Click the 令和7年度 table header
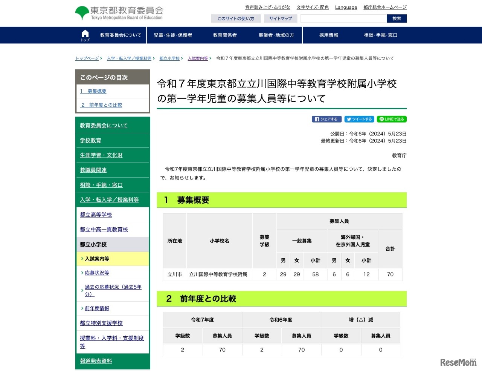The height and width of the screenshot is (371, 482). pyautogui.click(x=202, y=320)
